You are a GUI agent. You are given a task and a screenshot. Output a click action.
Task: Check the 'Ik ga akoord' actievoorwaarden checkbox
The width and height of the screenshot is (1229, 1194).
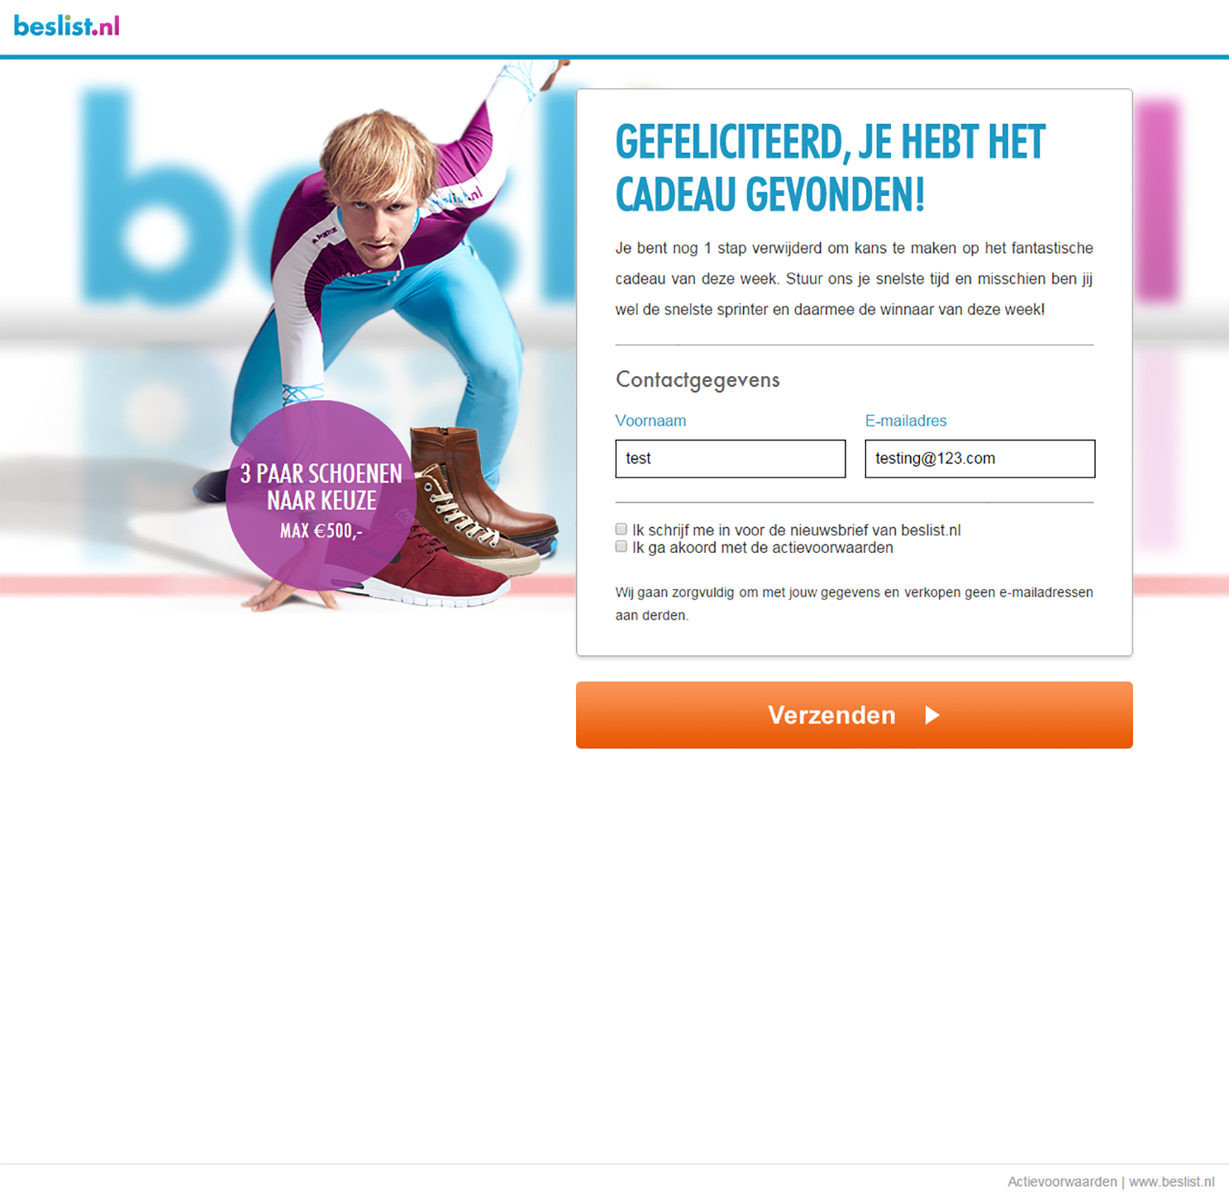pos(622,547)
